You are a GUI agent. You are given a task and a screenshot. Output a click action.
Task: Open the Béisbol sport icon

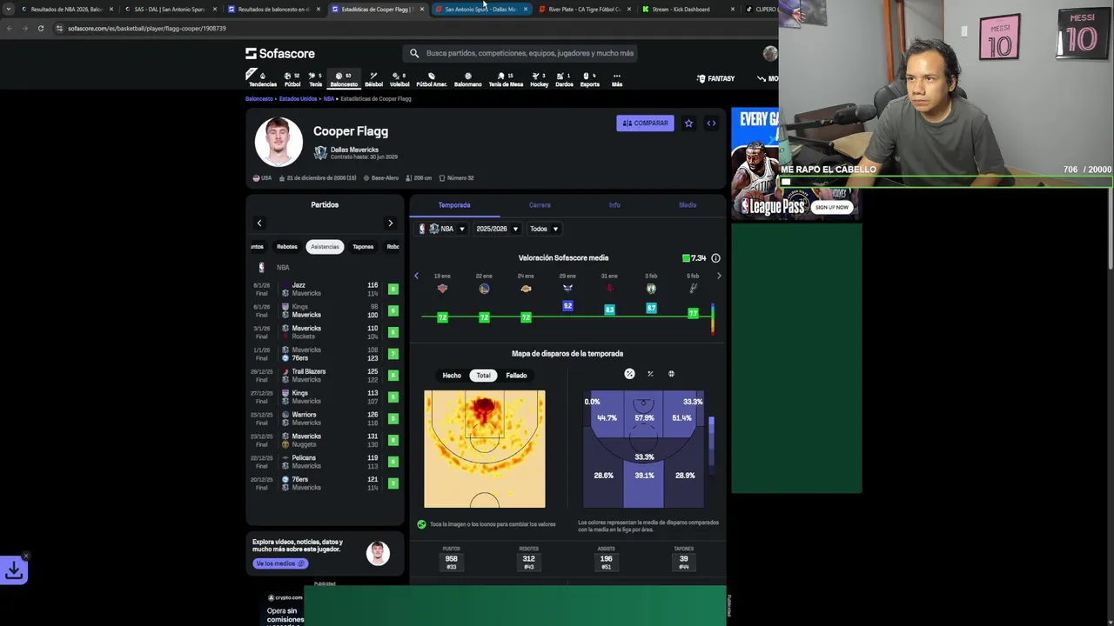click(373, 79)
